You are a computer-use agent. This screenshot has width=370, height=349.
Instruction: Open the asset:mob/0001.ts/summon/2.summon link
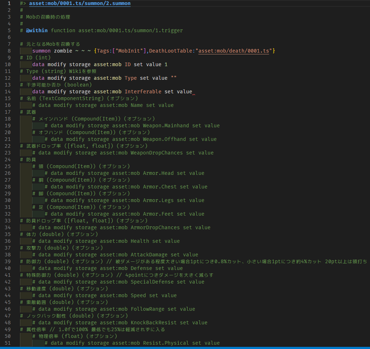80,4
